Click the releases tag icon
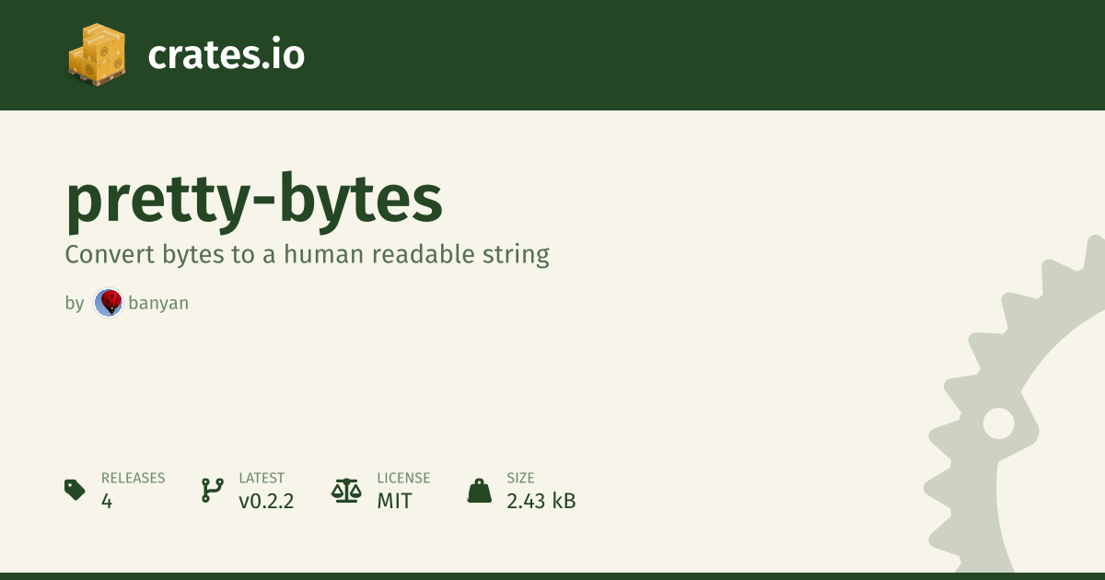This screenshot has height=580, width=1105. [76, 490]
